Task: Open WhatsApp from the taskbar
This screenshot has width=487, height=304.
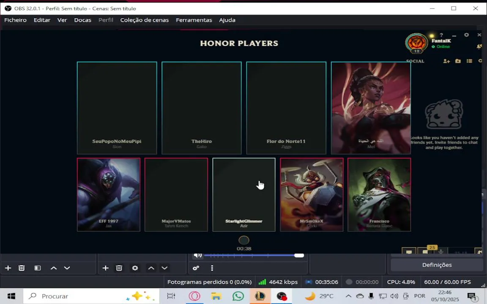Action: point(238,296)
